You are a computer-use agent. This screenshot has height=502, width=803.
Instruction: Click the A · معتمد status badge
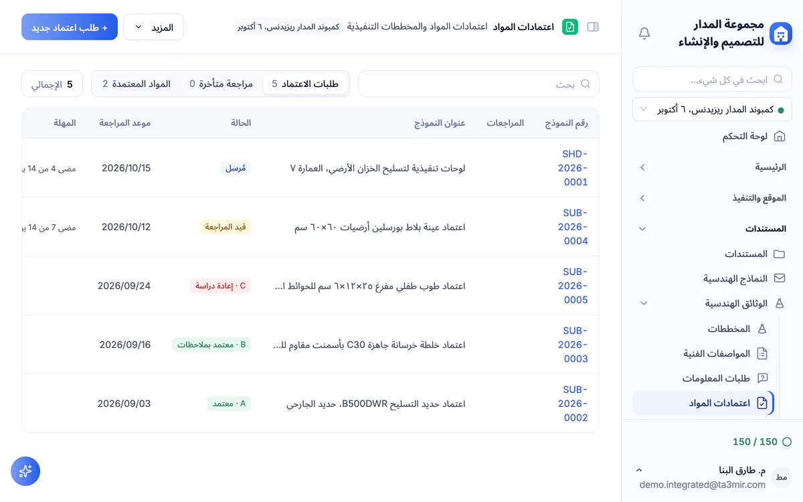pos(229,404)
